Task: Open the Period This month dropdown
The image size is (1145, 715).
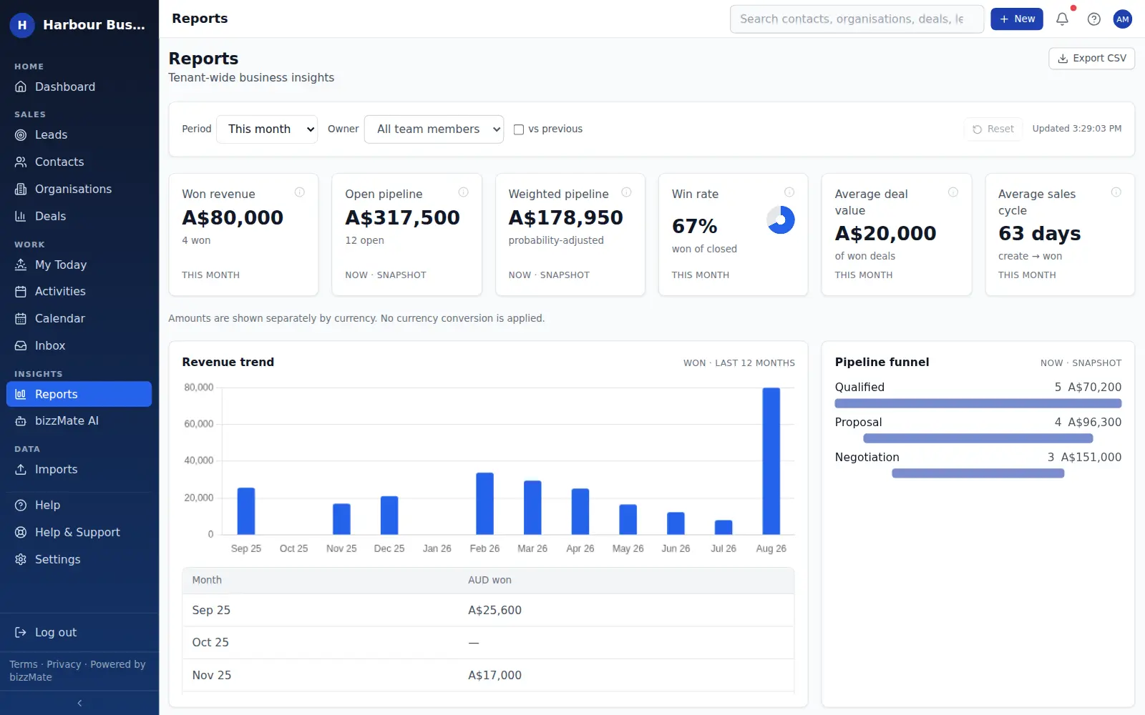Action: point(267,129)
